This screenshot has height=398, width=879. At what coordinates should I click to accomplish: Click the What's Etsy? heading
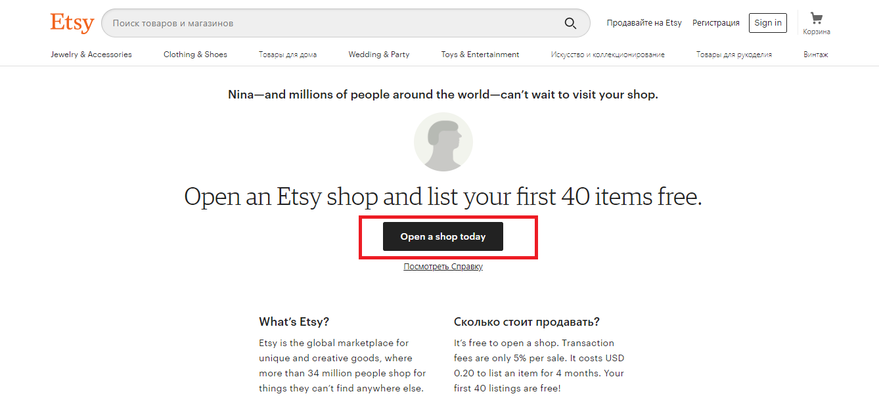click(294, 322)
